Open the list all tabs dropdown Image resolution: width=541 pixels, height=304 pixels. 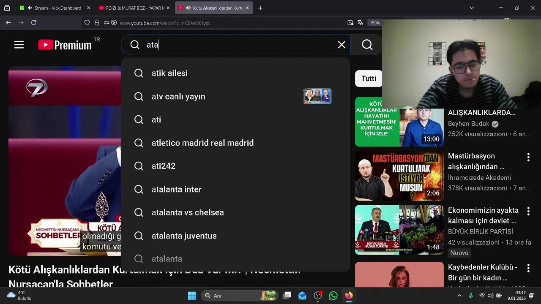(x=472, y=8)
